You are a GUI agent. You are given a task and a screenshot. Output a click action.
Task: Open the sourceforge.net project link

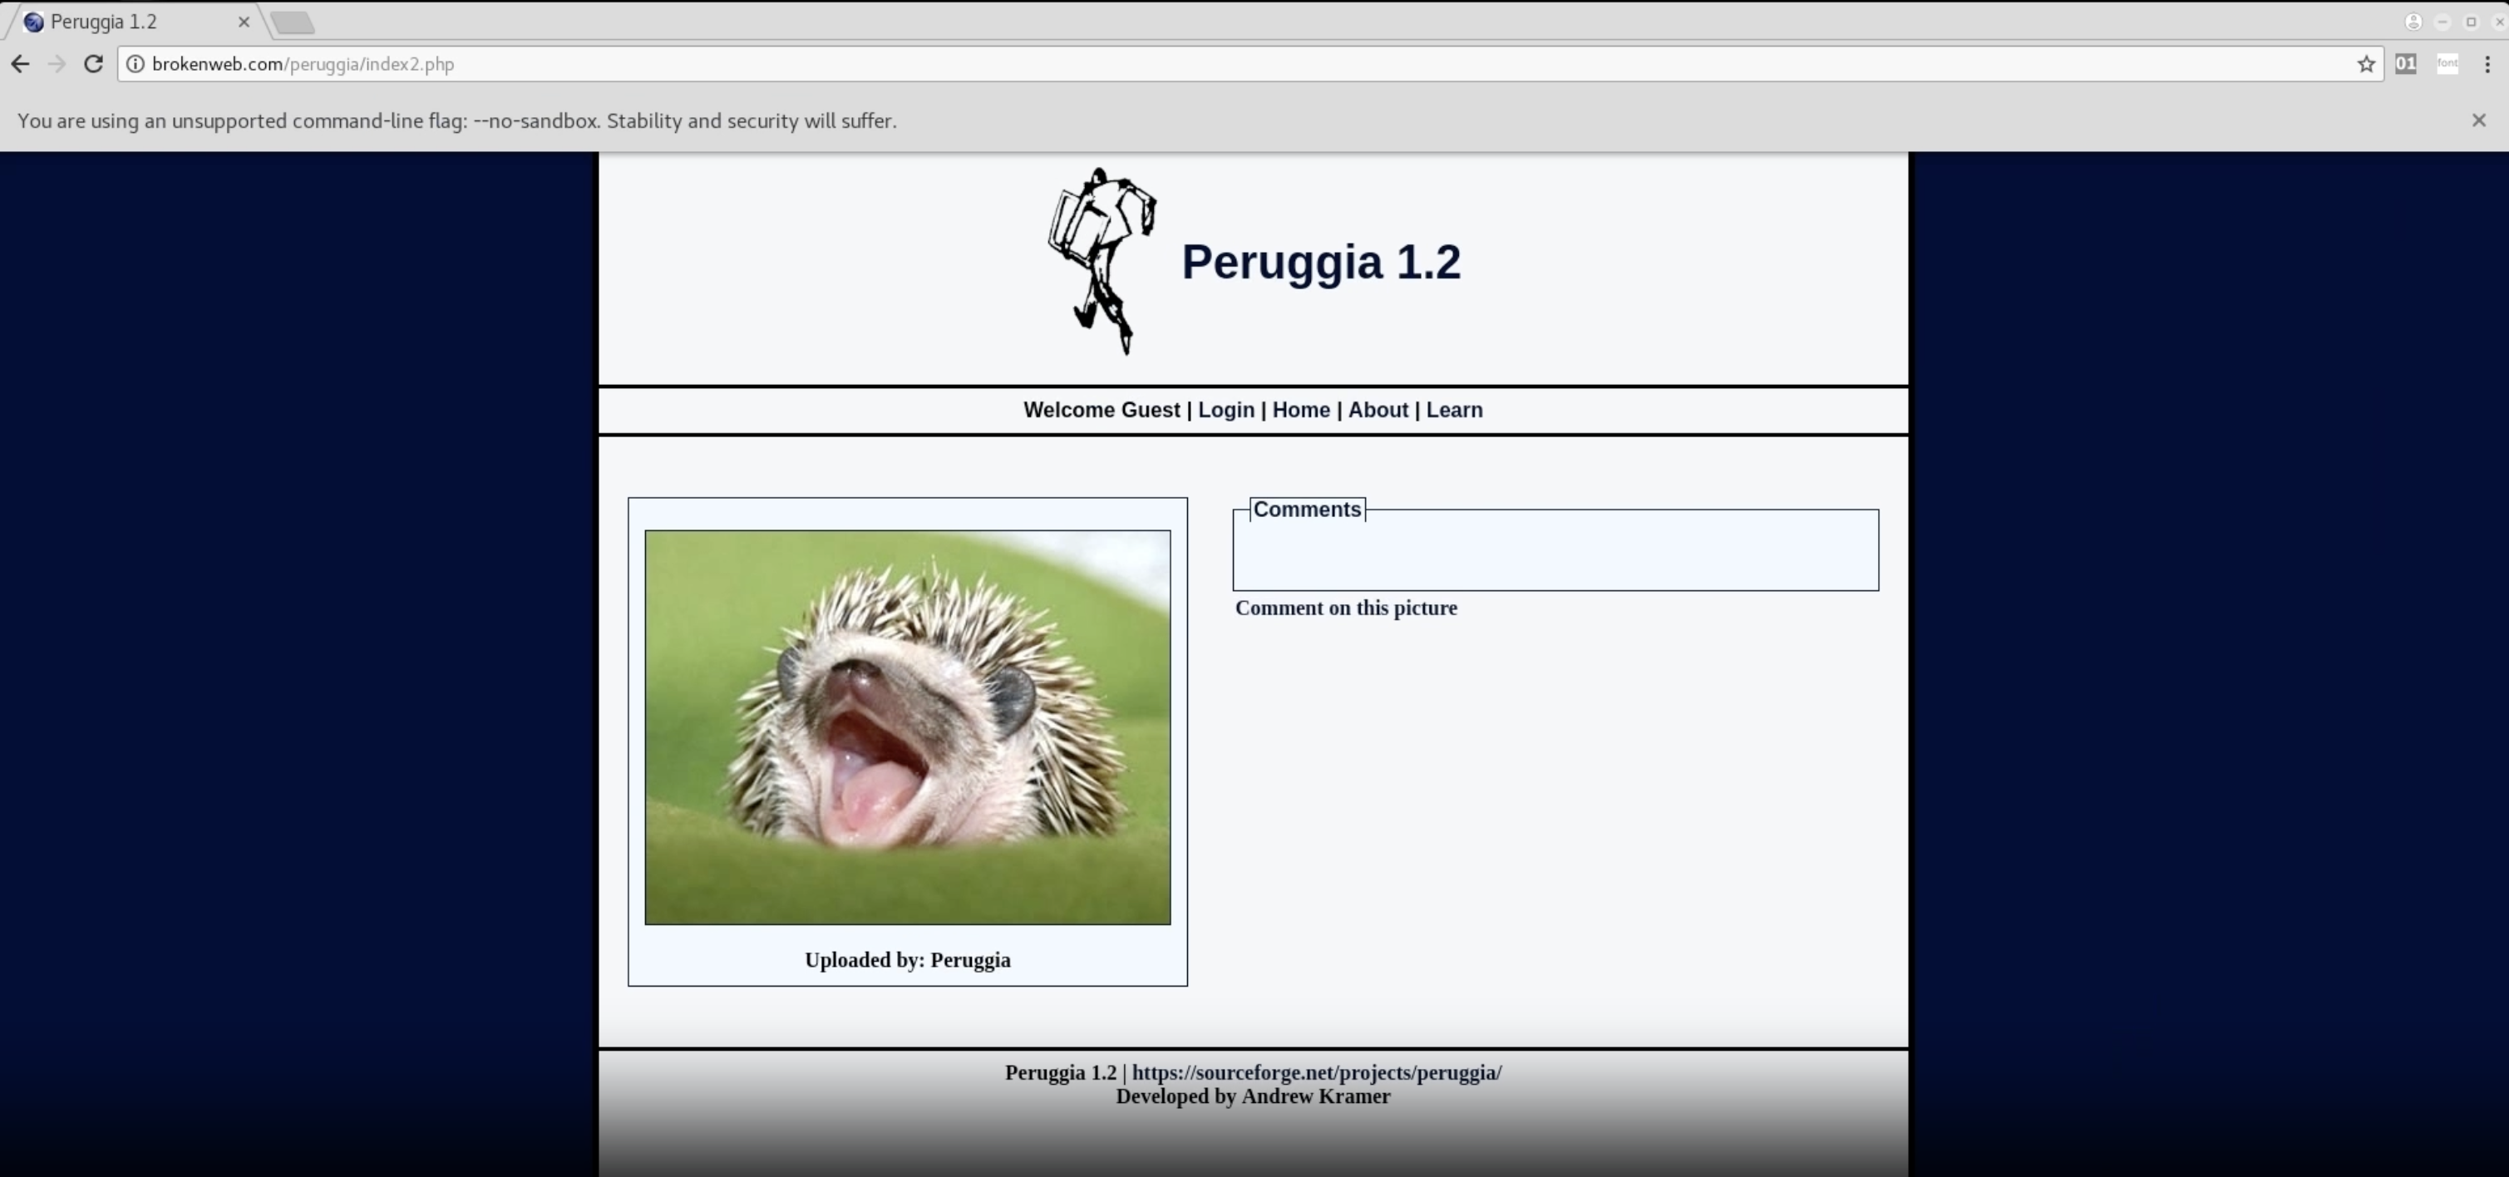1316,1073
